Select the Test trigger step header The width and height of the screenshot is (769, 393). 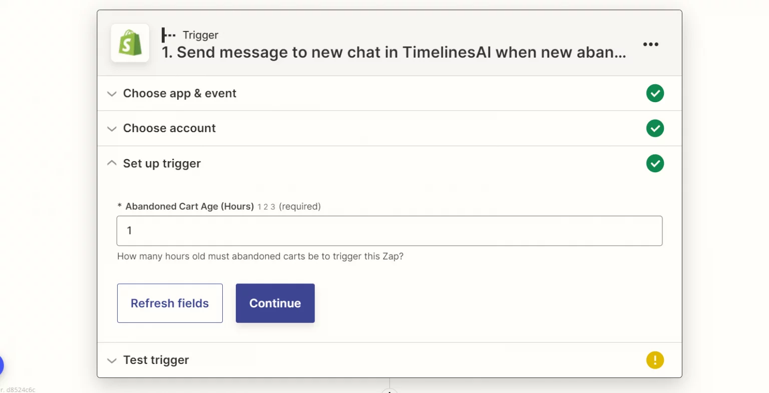[x=156, y=360]
